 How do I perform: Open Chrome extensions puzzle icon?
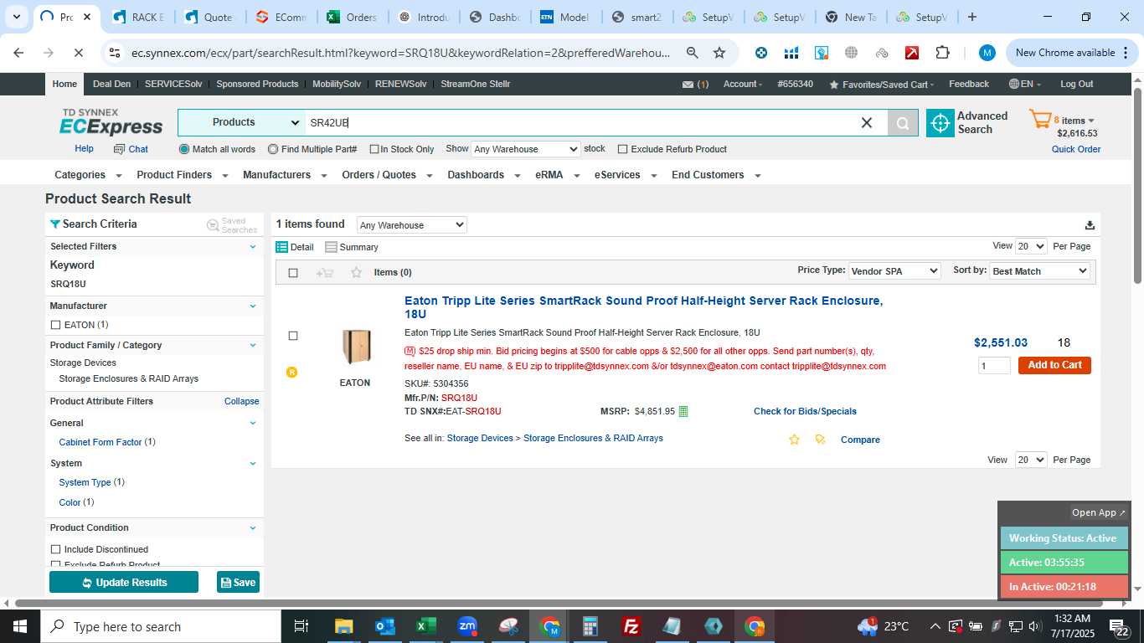click(942, 53)
